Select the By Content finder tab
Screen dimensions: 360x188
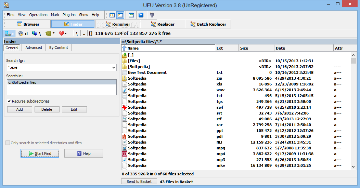coord(59,48)
